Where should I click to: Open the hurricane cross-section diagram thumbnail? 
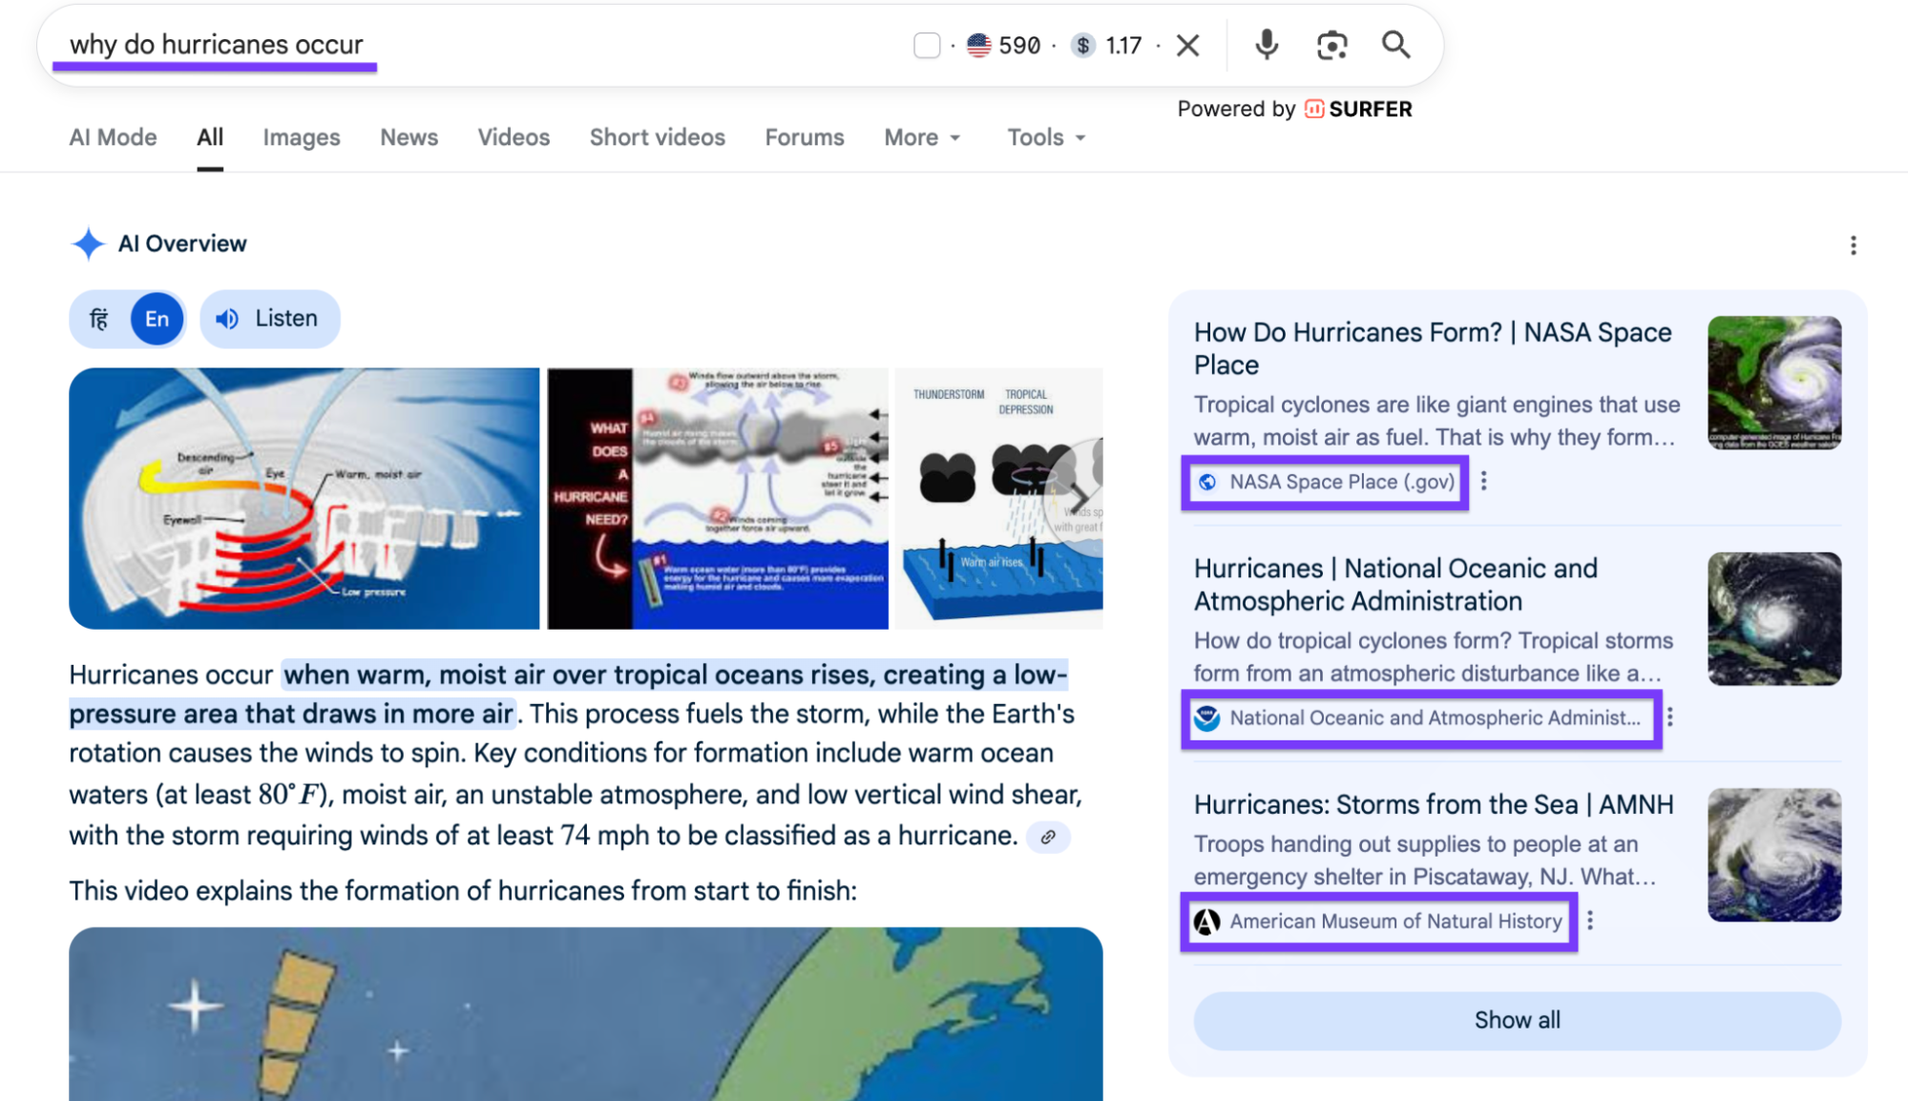point(304,498)
